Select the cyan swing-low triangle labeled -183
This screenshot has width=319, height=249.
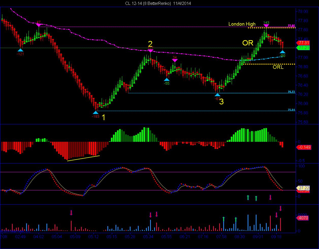(95, 112)
